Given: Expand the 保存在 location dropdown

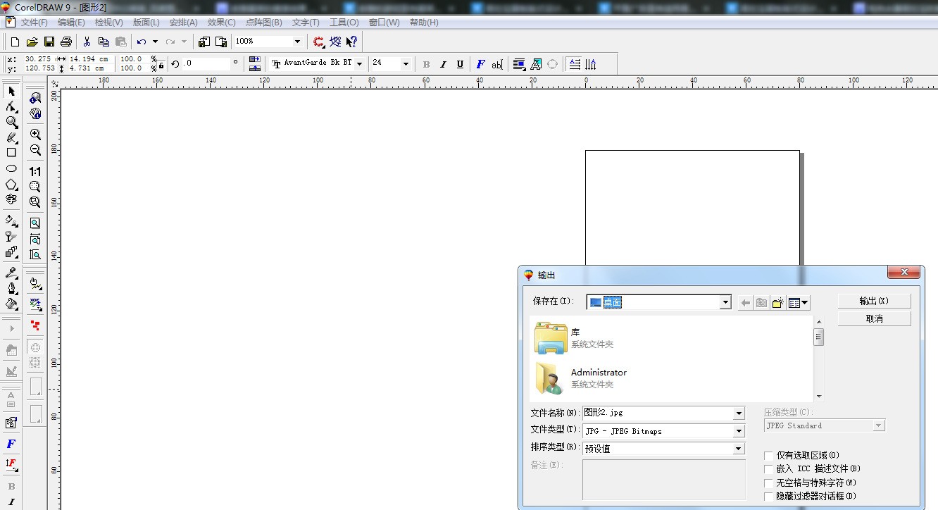Looking at the screenshot, I should (x=725, y=302).
